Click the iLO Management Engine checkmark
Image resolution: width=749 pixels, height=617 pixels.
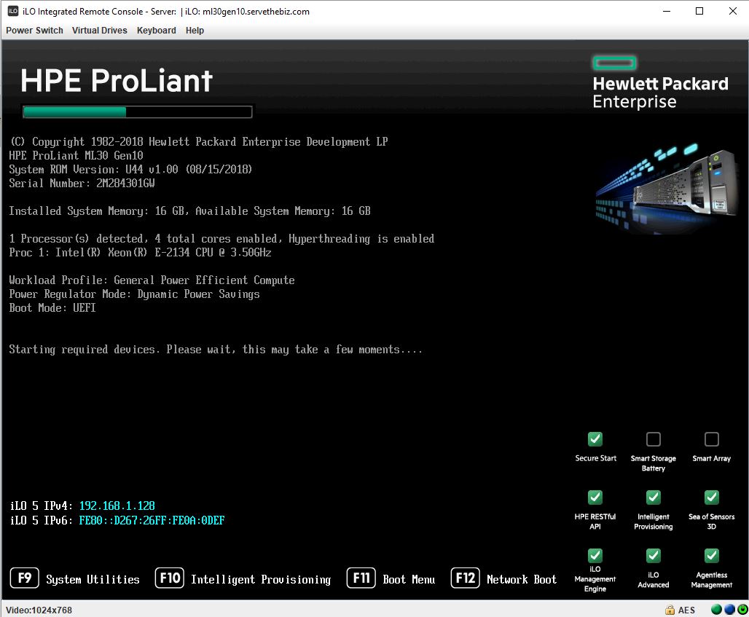[x=595, y=555]
